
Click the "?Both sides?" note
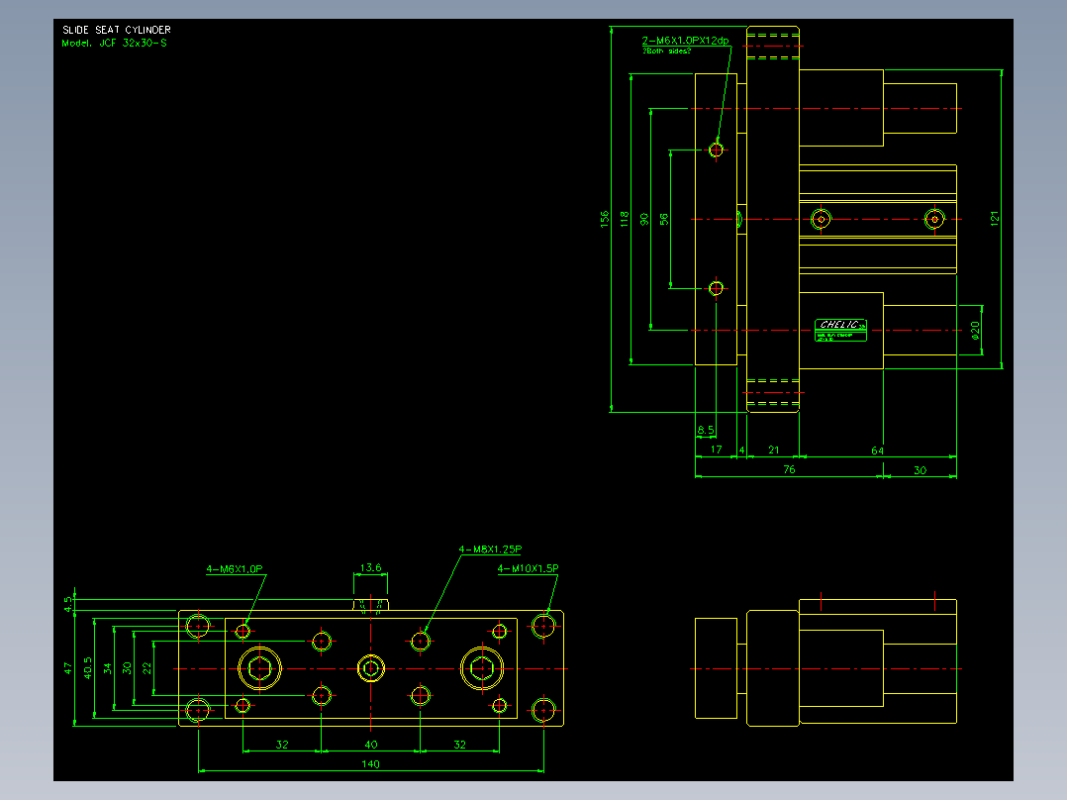coord(667,51)
